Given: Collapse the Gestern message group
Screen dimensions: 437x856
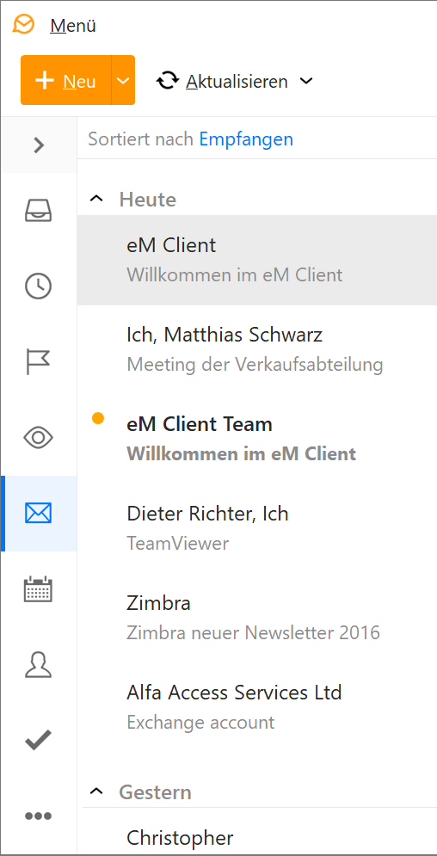Looking at the screenshot, I should (96, 791).
